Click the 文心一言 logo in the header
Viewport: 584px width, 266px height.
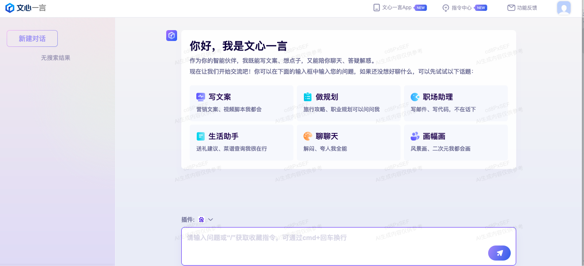(26, 8)
